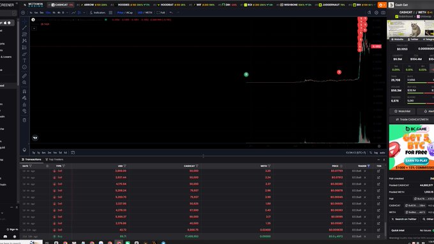Click the add symbol circle icon
This screenshot has height=244, width=434.
(x=23, y=13)
